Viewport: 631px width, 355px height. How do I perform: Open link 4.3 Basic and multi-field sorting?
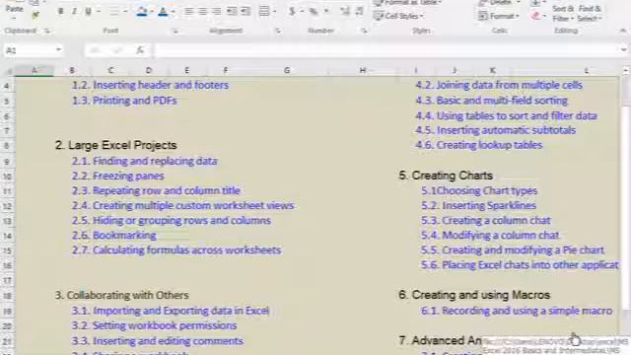[492, 101]
